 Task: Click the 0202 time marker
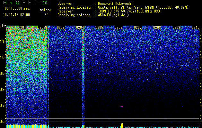coord(42,28)
